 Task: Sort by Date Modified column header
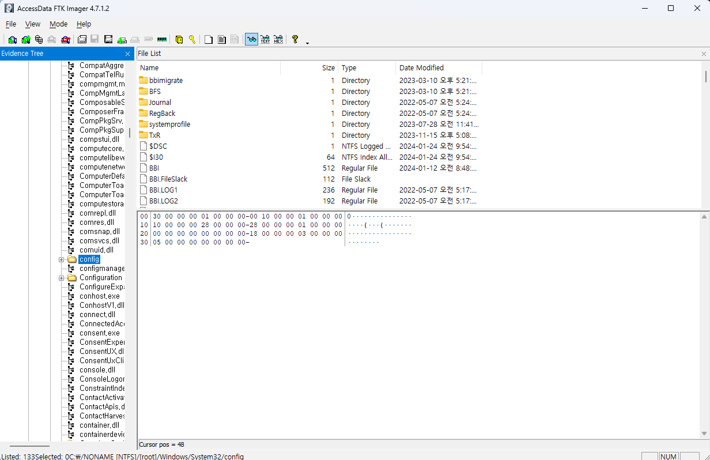pyautogui.click(x=439, y=68)
